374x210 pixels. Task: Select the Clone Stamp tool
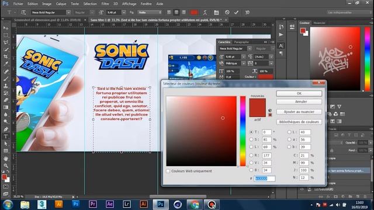(6, 86)
